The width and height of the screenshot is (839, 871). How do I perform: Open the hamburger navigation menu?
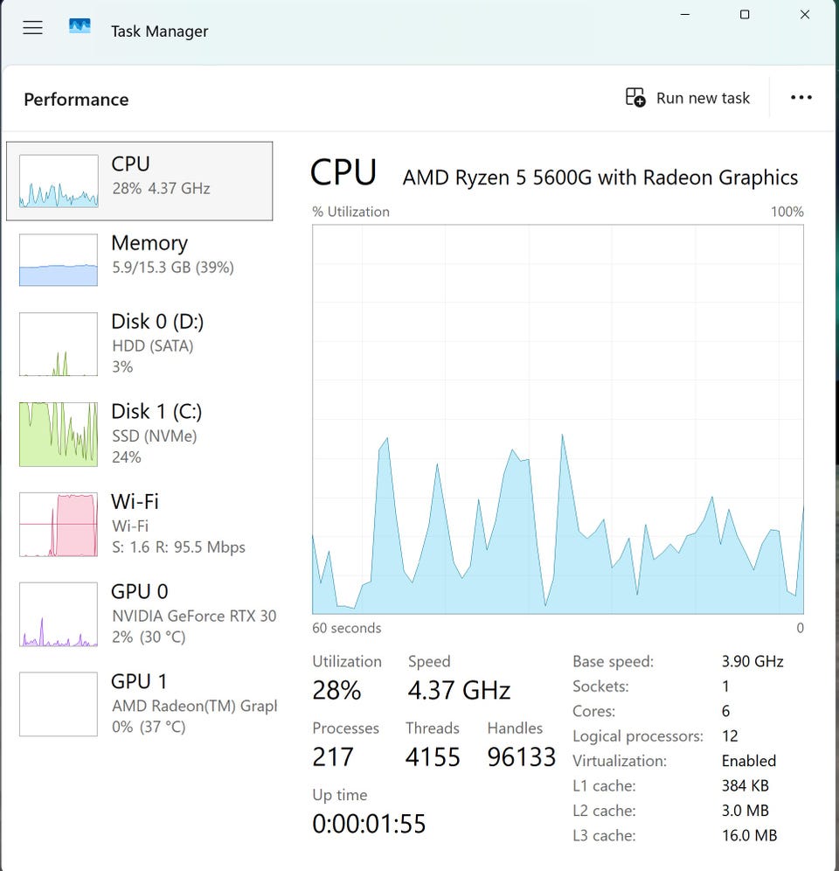32,28
